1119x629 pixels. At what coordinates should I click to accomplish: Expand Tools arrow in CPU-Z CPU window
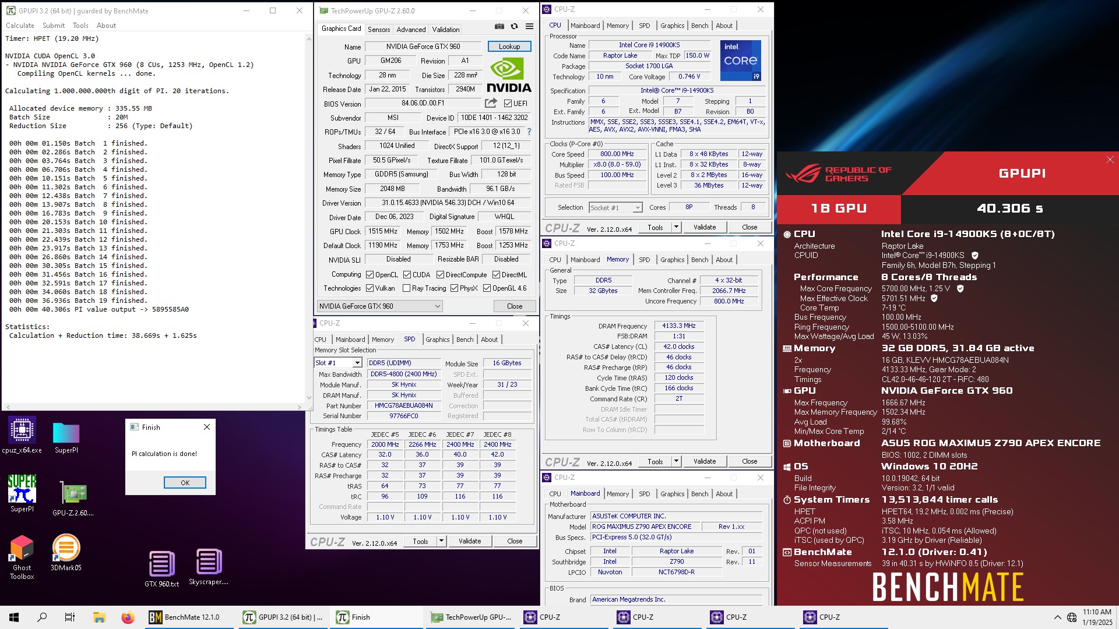coord(676,228)
